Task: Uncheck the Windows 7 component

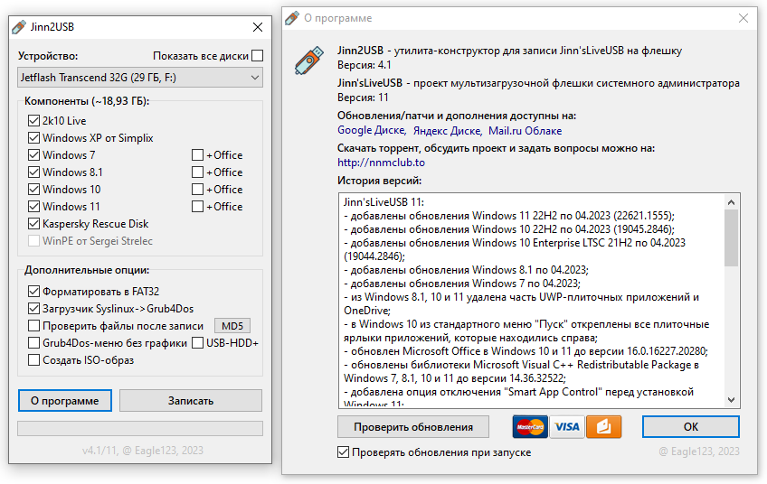Action: coord(33,154)
